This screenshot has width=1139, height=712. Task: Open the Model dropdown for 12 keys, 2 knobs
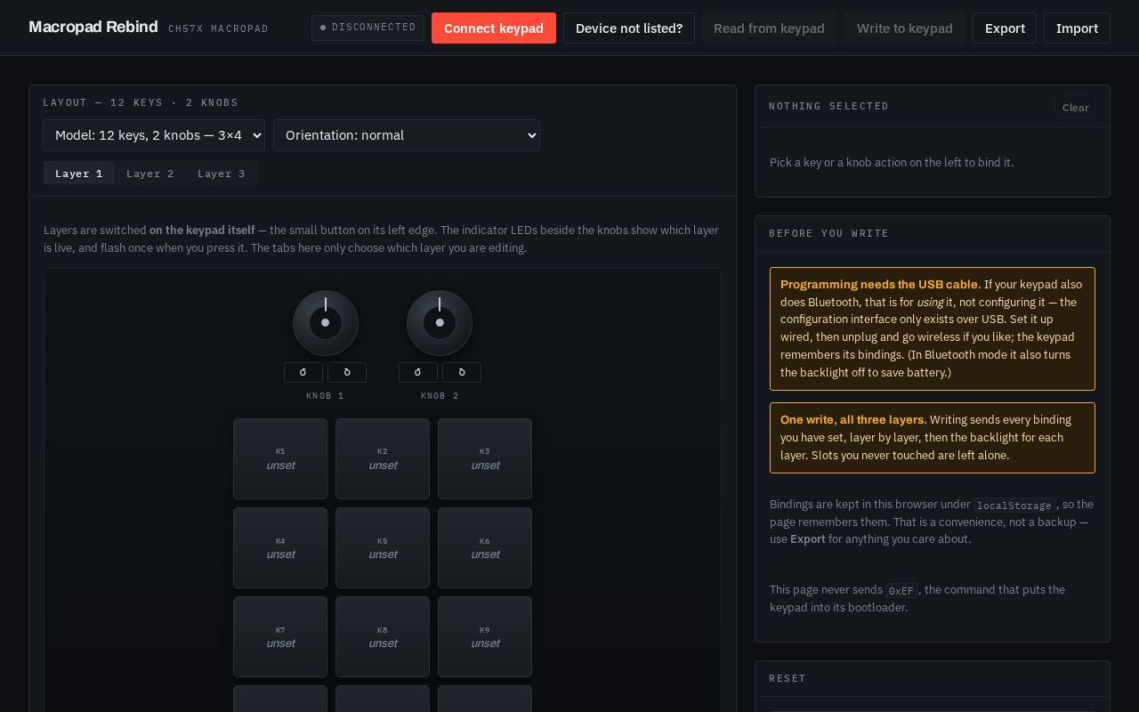pyautogui.click(x=154, y=135)
